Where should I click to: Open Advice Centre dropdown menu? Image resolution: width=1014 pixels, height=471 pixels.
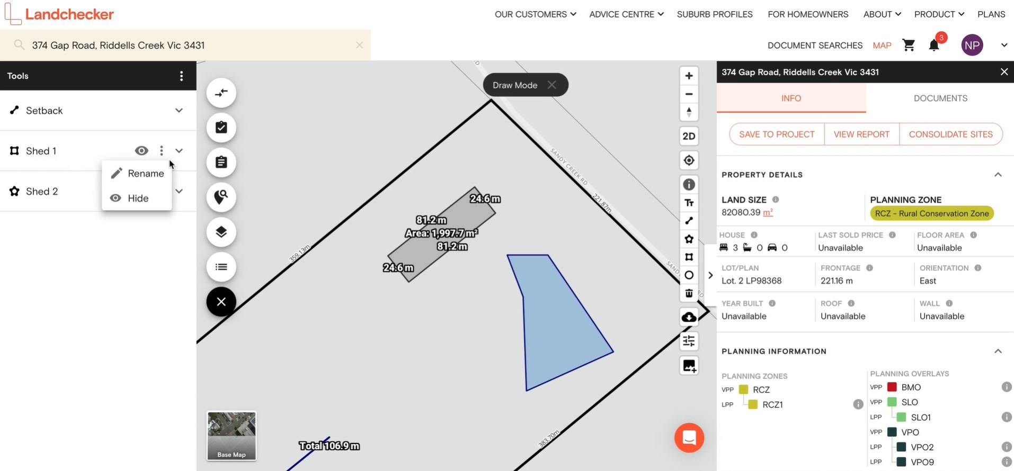[626, 14]
